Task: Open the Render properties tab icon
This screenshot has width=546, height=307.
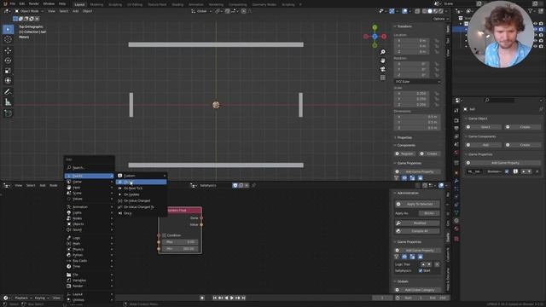Action: [456, 120]
